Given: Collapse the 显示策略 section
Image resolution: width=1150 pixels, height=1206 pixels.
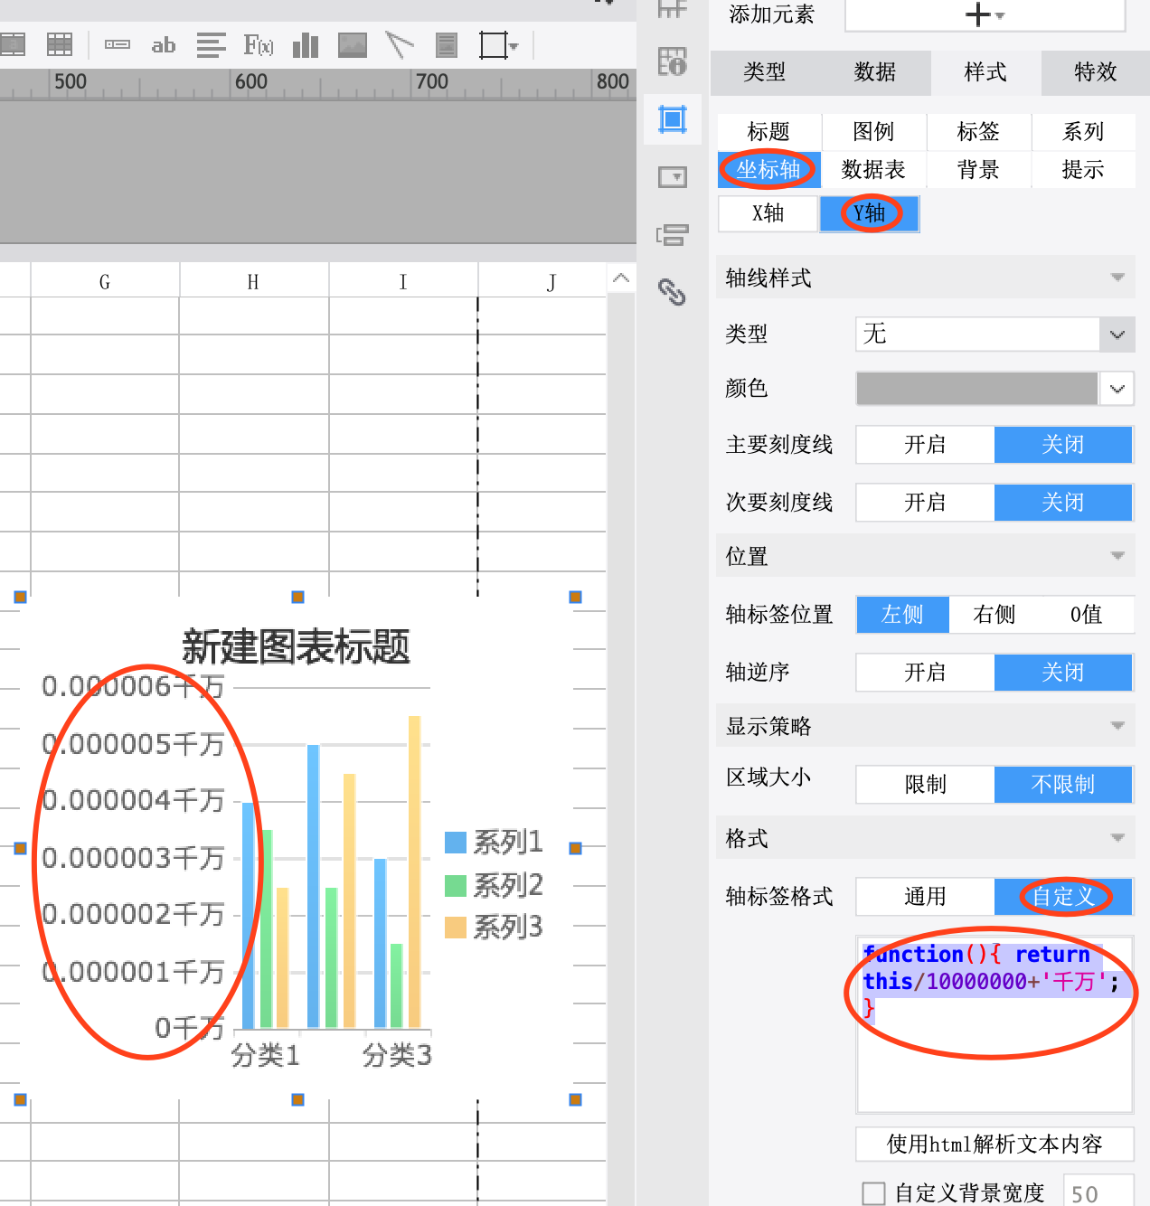Looking at the screenshot, I should 1117,726.
